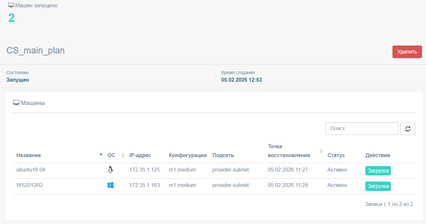Viewport: 426px width, 224px height.
Task: Click the Запущен state value
Action: click(18, 80)
